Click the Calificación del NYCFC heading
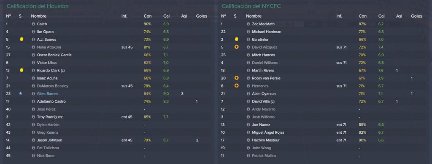This screenshot has width=432, height=164. (251, 6)
